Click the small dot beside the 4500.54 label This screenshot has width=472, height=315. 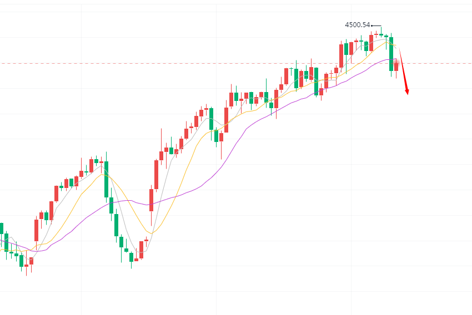[372, 26]
